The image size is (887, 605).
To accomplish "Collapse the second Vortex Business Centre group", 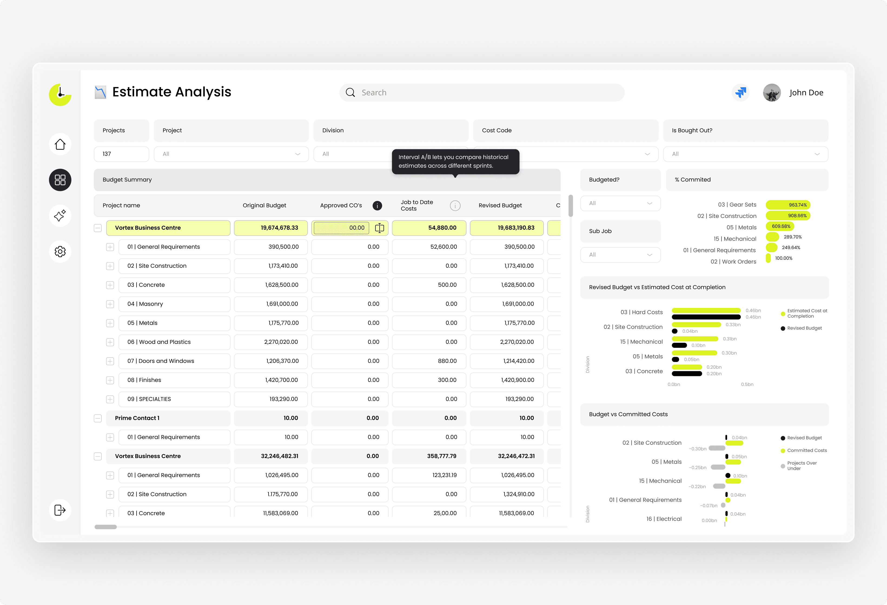I will pyautogui.click(x=98, y=456).
